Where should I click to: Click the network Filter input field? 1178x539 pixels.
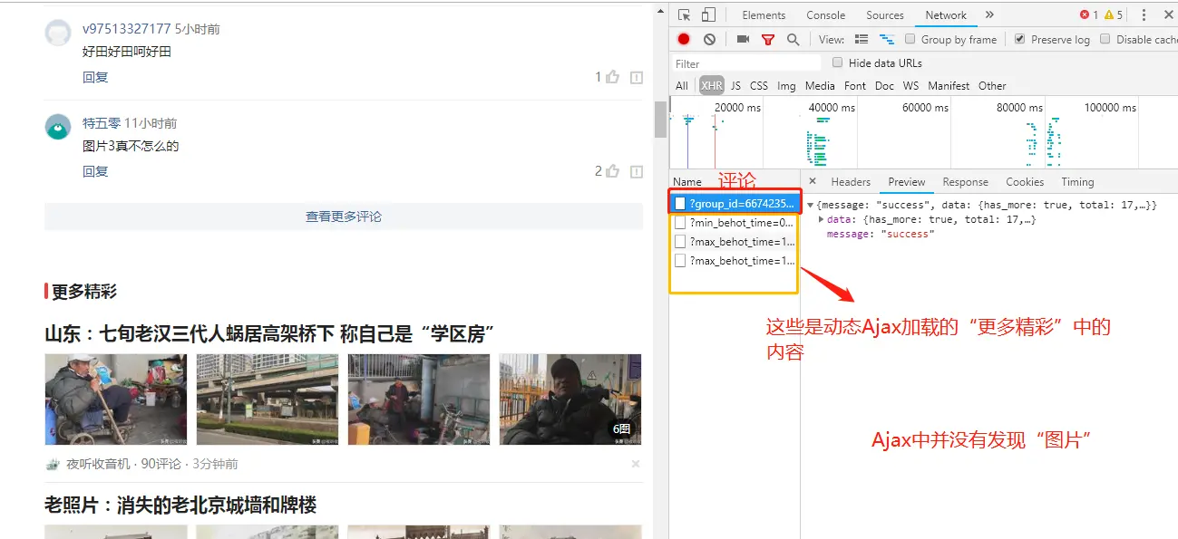click(x=745, y=63)
